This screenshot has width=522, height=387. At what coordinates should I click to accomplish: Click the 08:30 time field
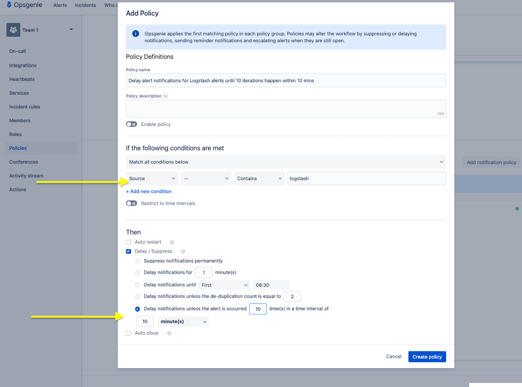(271, 285)
